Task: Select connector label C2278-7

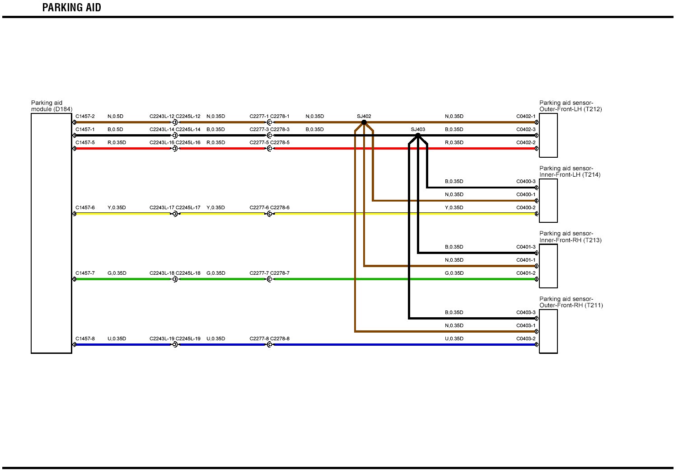Action: (280, 273)
